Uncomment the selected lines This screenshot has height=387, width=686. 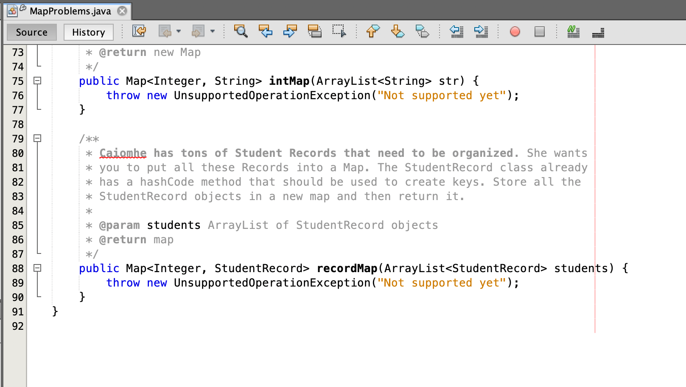598,32
